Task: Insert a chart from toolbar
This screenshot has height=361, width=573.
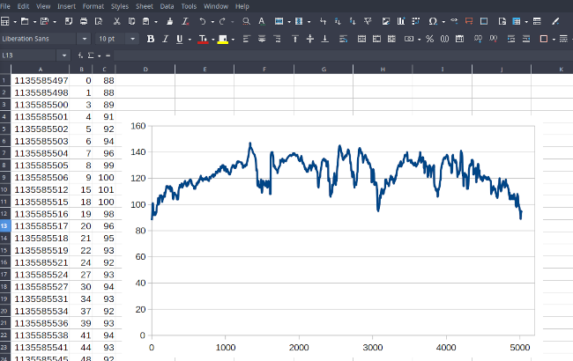Action: 399,20
